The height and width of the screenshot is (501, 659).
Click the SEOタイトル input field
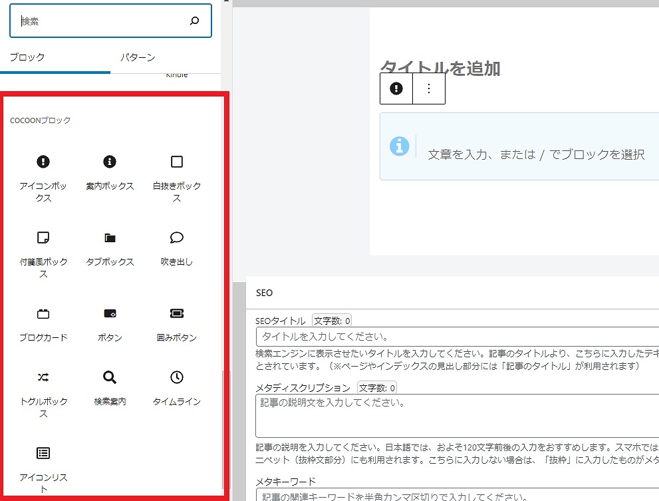tap(458, 337)
